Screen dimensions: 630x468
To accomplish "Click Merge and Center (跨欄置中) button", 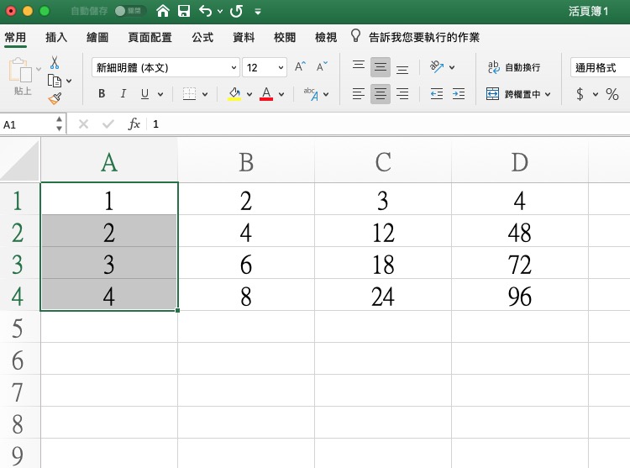I will coord(519,94).
